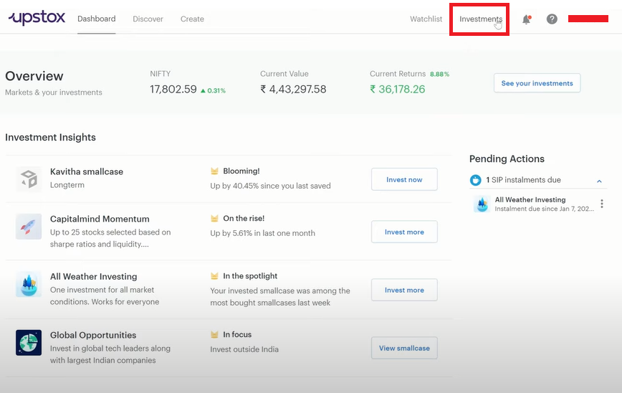This screenshot has width=622, height=393.
Task: Click the Global Opportunities globe icon
Action: click(x=29, y=343)
